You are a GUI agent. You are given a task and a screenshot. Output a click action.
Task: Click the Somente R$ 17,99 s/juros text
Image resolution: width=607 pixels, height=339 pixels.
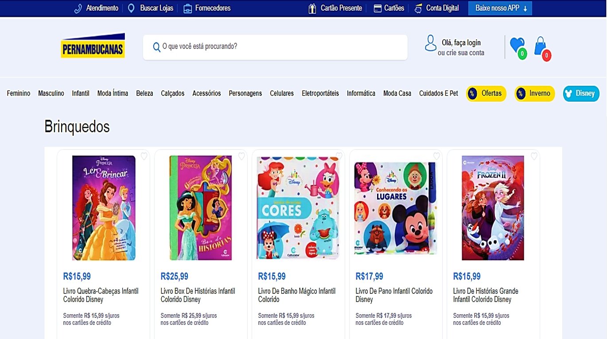tap(384, 316)
